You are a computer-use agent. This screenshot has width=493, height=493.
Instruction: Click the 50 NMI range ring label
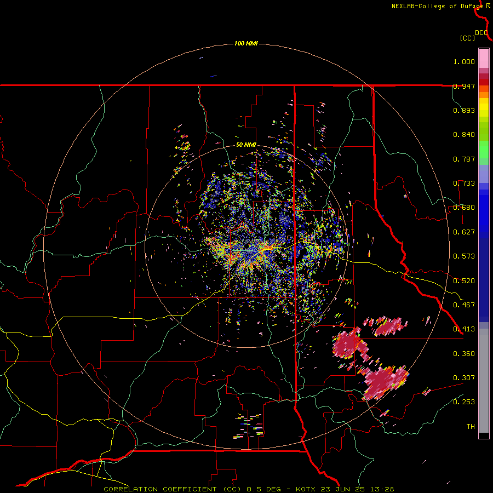(x=246, y=145)
